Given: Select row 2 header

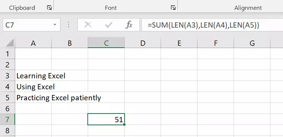Looking at the screenshot, I should [x=7, y=65].
